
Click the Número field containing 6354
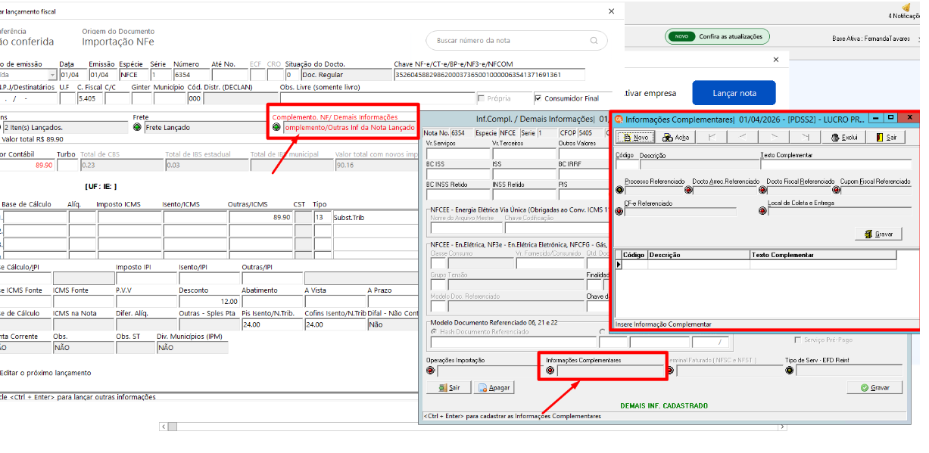click(191, 75)
